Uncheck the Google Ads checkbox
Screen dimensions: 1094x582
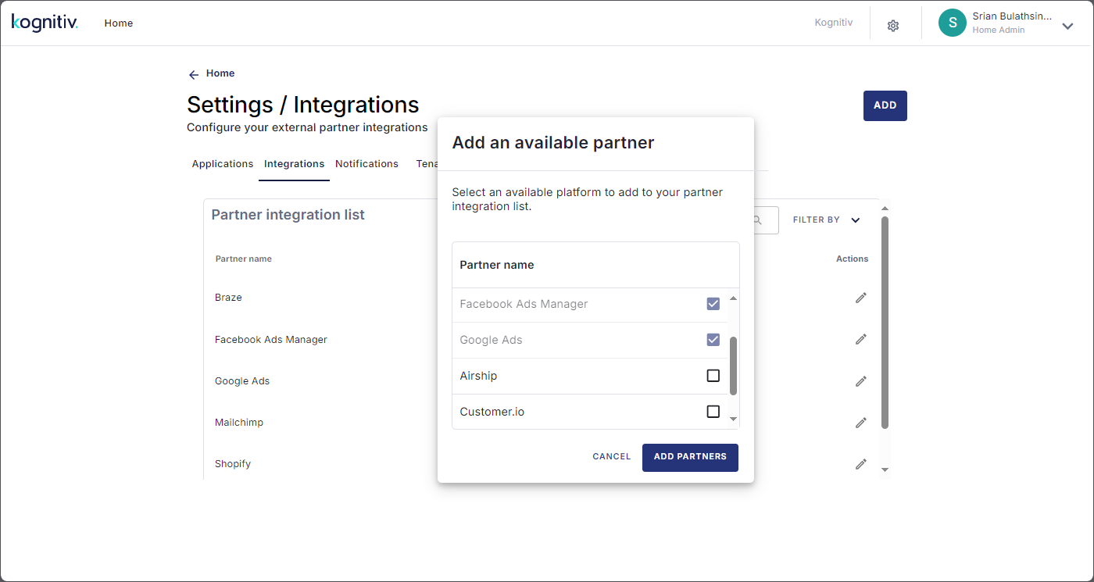click(x=713, y=340)
